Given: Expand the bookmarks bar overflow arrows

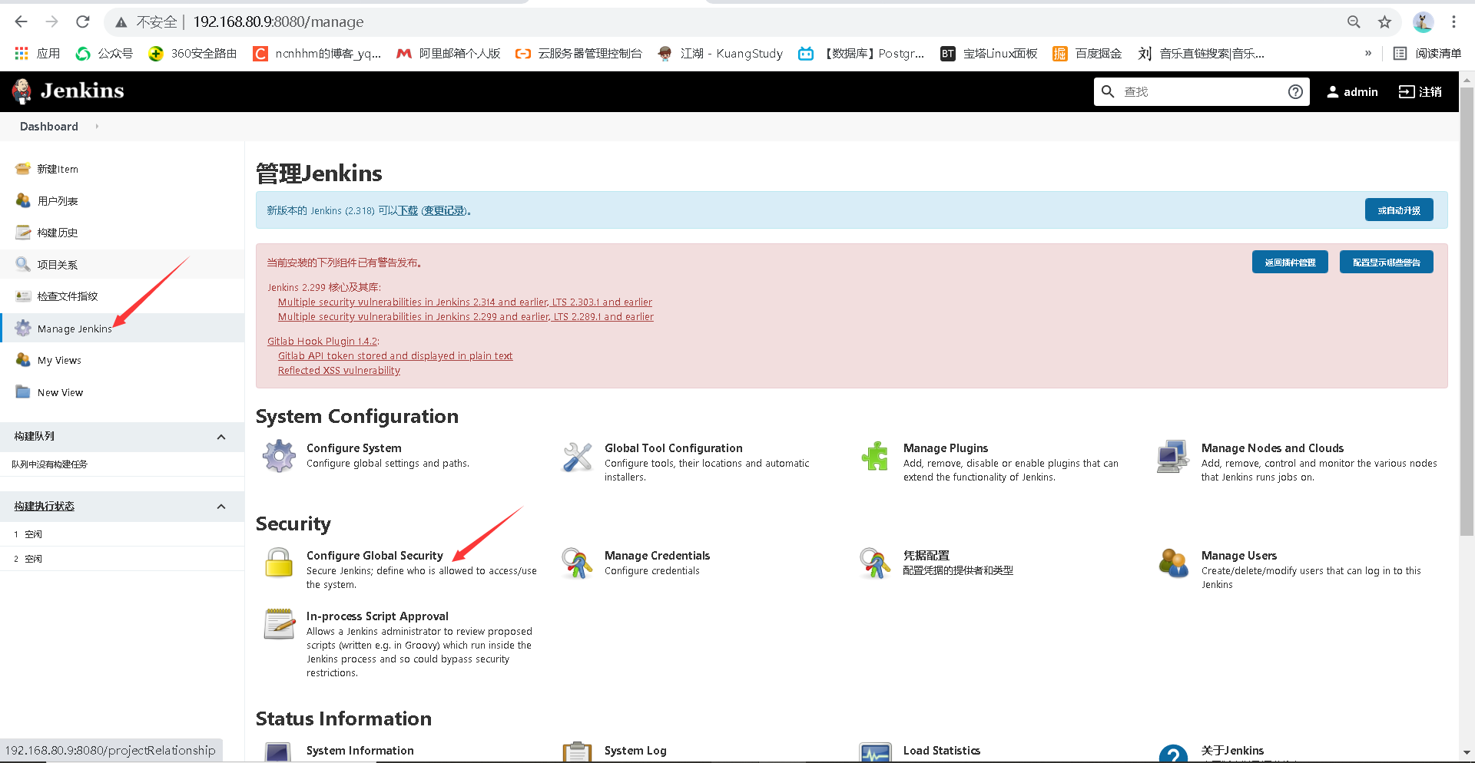Looking at the screenshot, I should [1368, 53].
